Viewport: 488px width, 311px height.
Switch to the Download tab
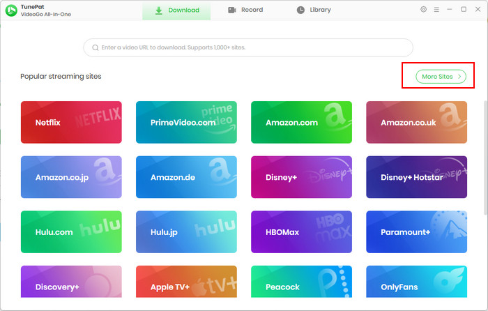(176, 10)
